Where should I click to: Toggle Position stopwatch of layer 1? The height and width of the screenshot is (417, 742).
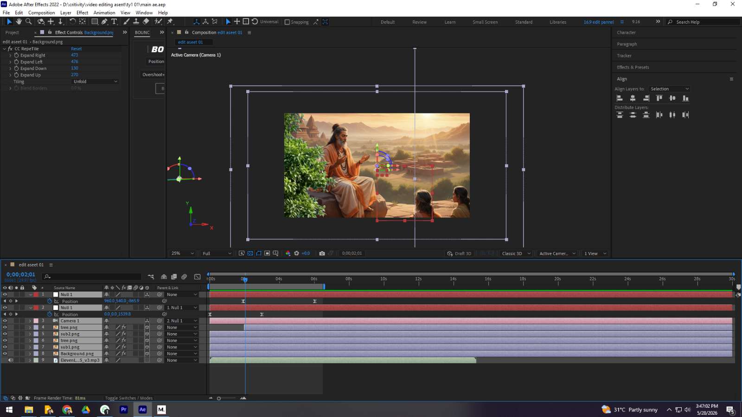[x=50, y=301]
